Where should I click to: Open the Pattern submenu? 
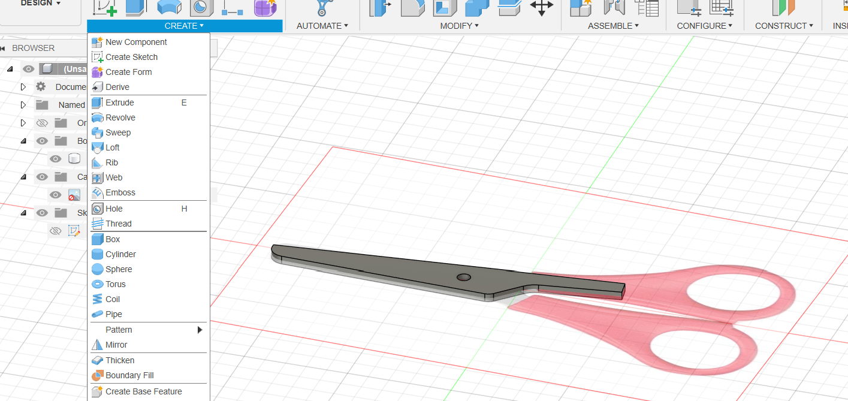149,330
